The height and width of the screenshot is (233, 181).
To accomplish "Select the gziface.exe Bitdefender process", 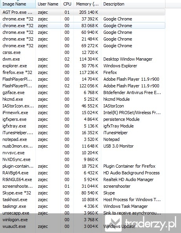I will click(x=83, y=92).
